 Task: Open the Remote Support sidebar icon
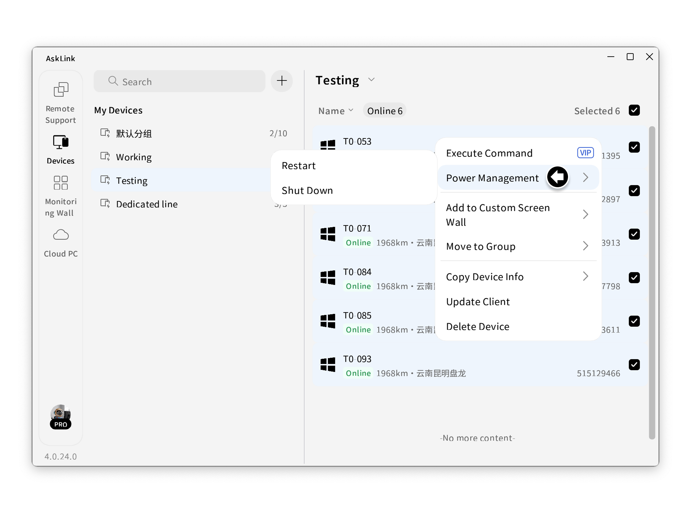(61, 90)
